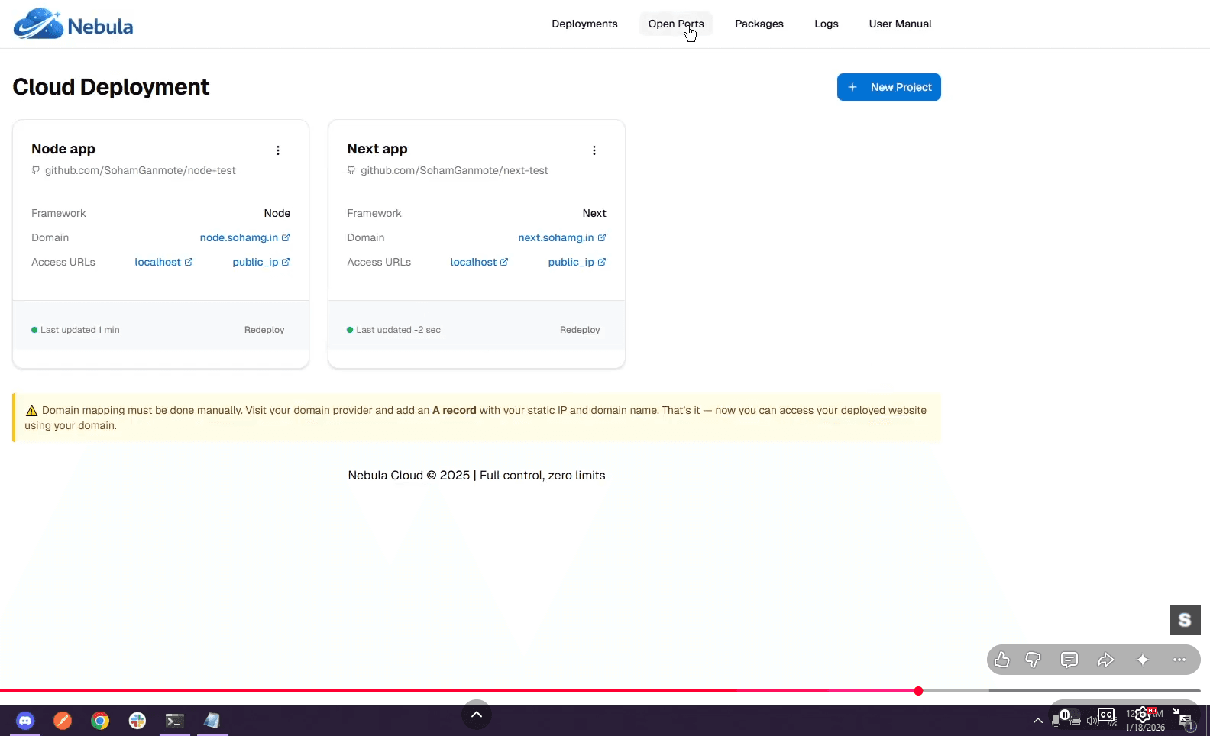1210x736 pixels.
Task: Open the Discord icon in taskbar
Action: click(25, 720)
